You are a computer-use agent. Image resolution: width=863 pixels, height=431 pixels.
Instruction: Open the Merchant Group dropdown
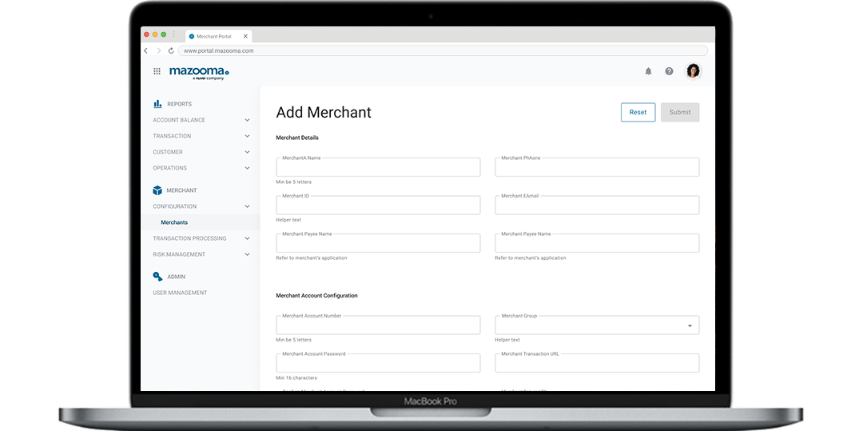coord(690,325)
